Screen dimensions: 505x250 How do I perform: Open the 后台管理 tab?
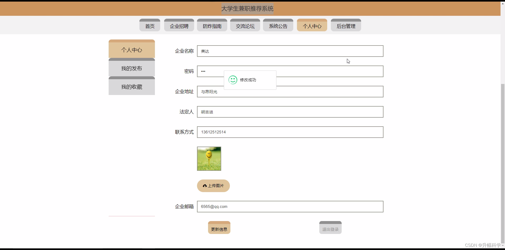tap(346, 26)
